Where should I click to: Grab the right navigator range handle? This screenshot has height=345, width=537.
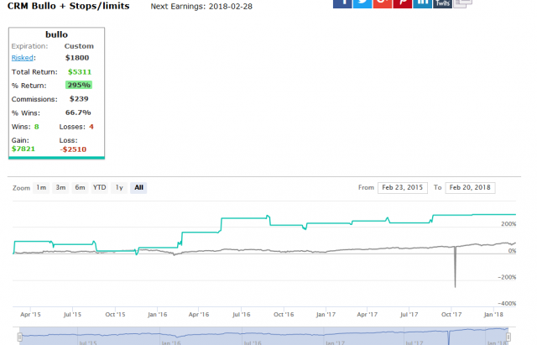tap(508, 337)
